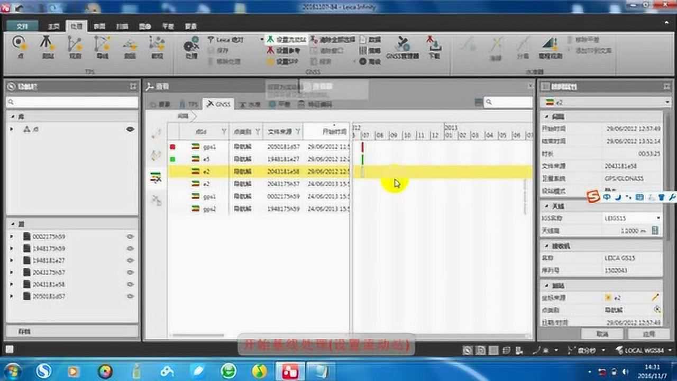
Task: Click the GNSS intervals icon in side strip
Action: (x=155, y=178)
